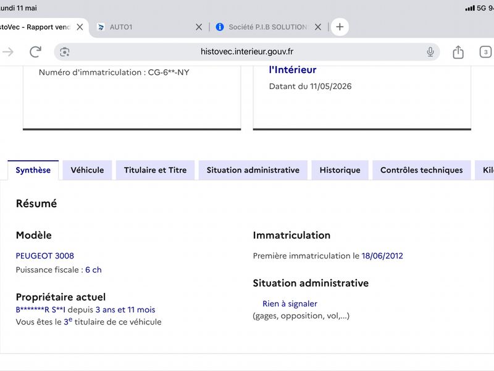This screenshot has height=371, width=494.
Task: Tap the page reader icon in address bar
Action: (65, 52)
